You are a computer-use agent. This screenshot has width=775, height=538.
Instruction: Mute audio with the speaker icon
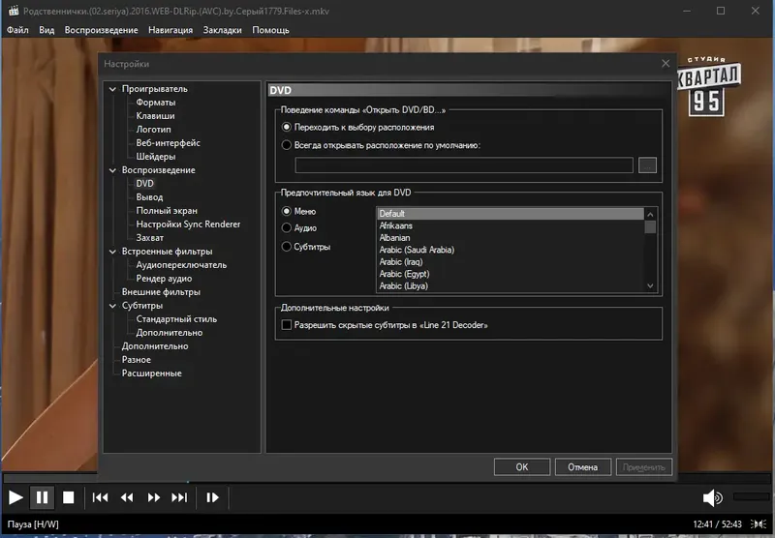coord(712,497)
